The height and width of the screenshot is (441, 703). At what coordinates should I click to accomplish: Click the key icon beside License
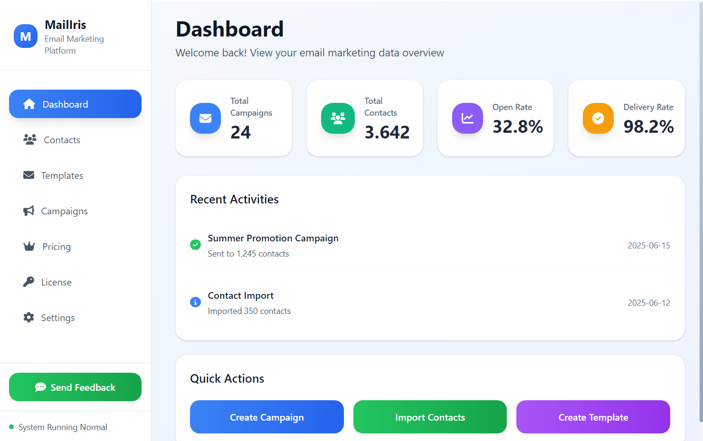[28, 282]
